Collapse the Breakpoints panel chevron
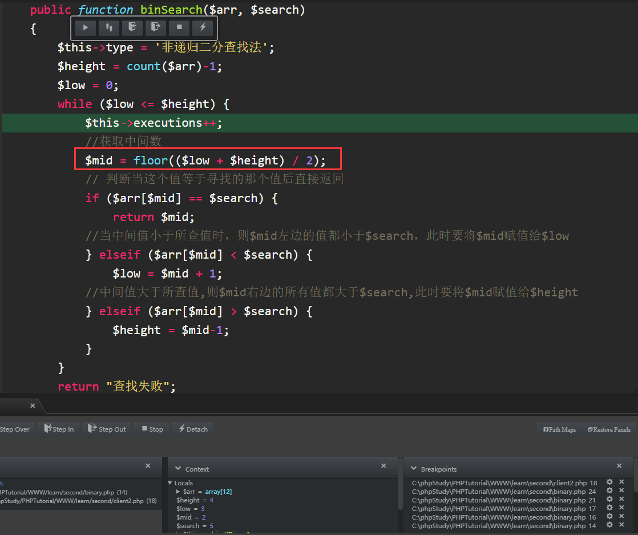 [x=414, y=469]
